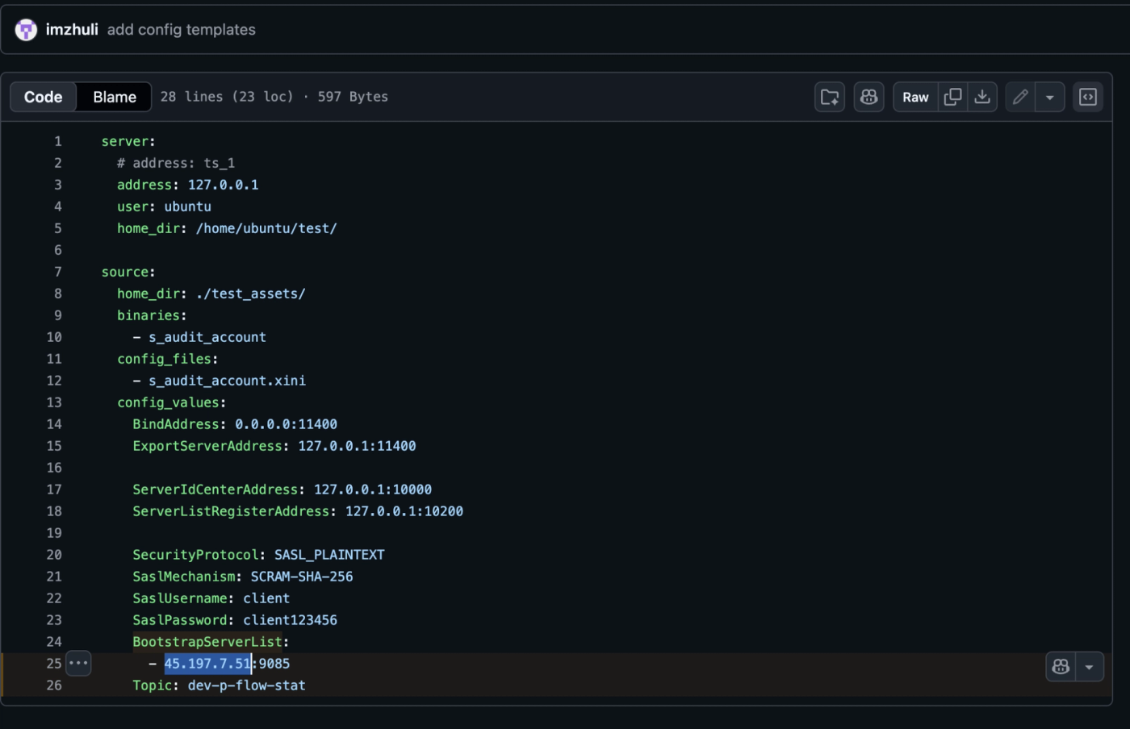Select line number 1
1130x729 pixels.
[x=57, y=141]
